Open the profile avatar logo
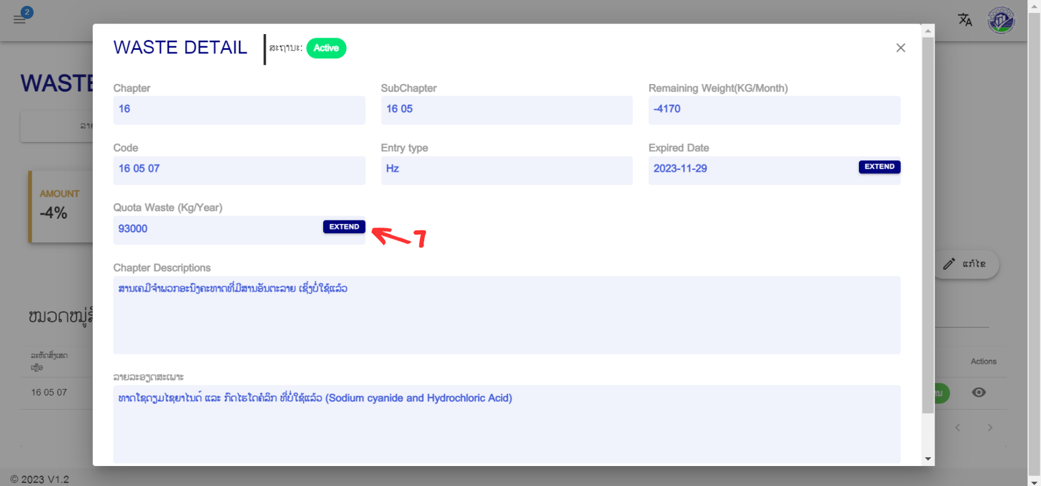Viewport: 1041px width, 486px height. [1001, 21]
